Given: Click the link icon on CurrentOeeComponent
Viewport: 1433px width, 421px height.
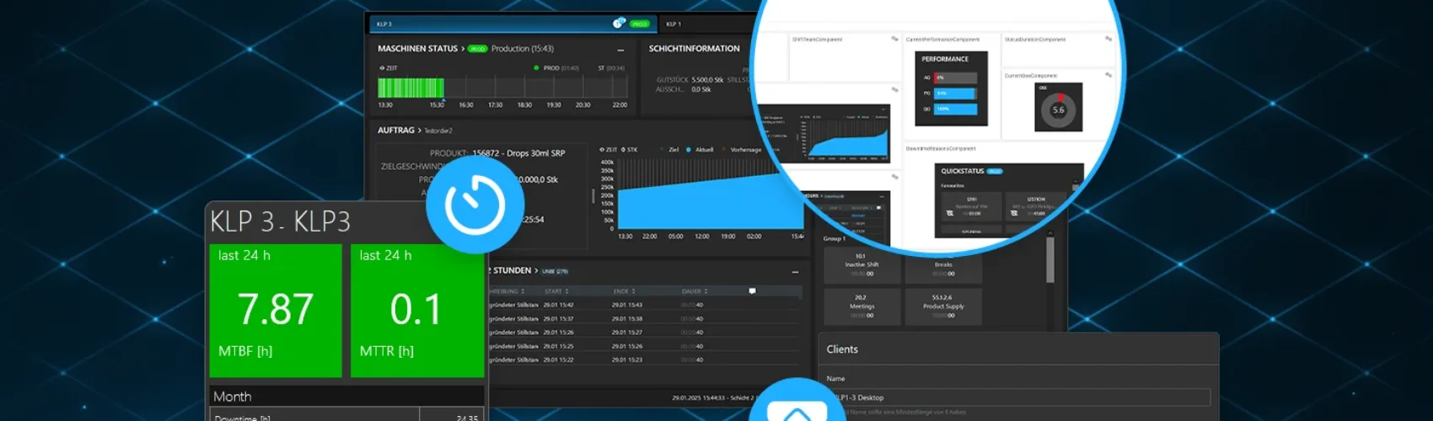Looking at the screenshot, I should 1108,75.
